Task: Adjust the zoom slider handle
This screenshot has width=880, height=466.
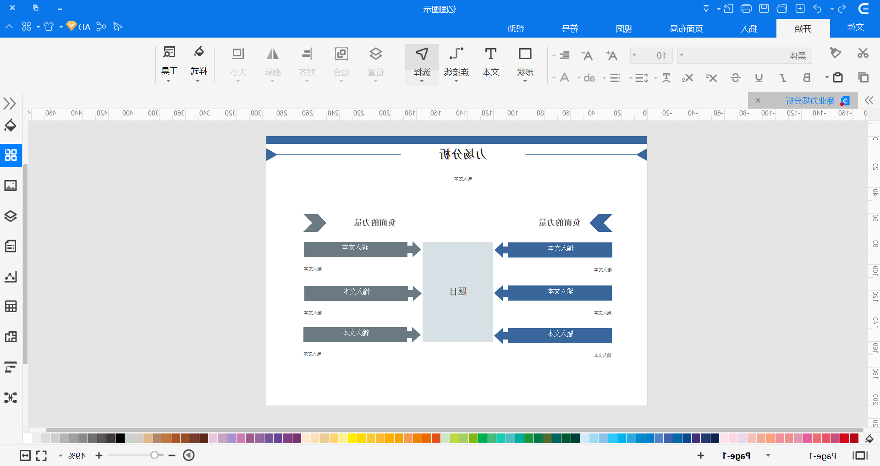Action: click(154, 455)
